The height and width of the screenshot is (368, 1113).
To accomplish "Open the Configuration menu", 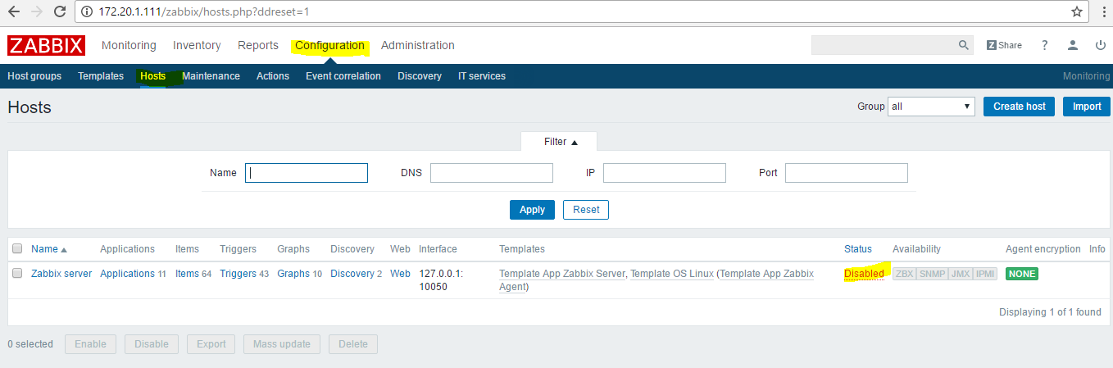I will 329,45.
